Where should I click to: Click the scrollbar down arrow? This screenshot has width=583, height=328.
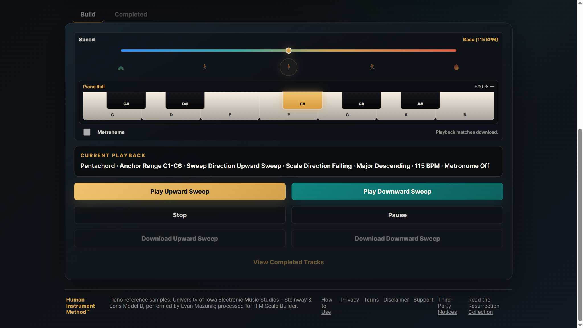coord(580,325)
